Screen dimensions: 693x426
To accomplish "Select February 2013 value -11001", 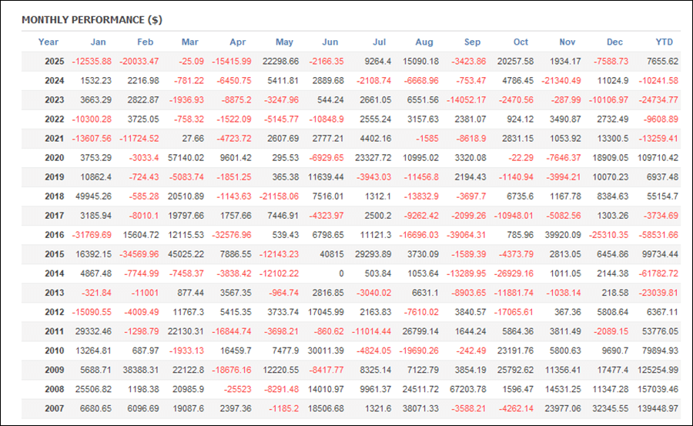I will 144,293.
